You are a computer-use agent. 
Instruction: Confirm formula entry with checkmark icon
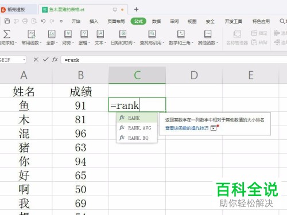(45, 60)
